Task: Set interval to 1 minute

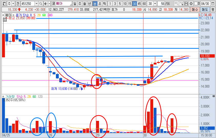Action: (110, 4)
